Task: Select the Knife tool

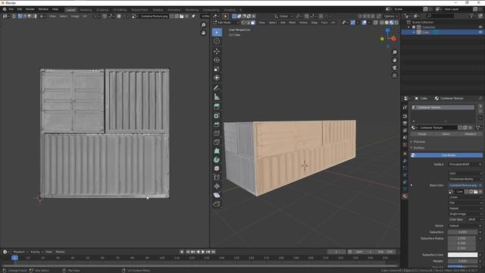Action: [x=217, y=142]
